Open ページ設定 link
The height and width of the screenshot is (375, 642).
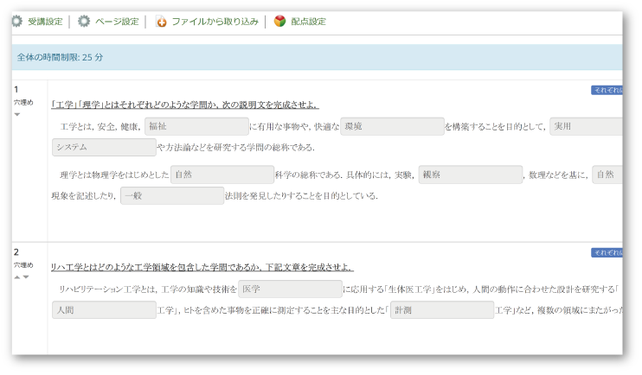tap(117, 22)
